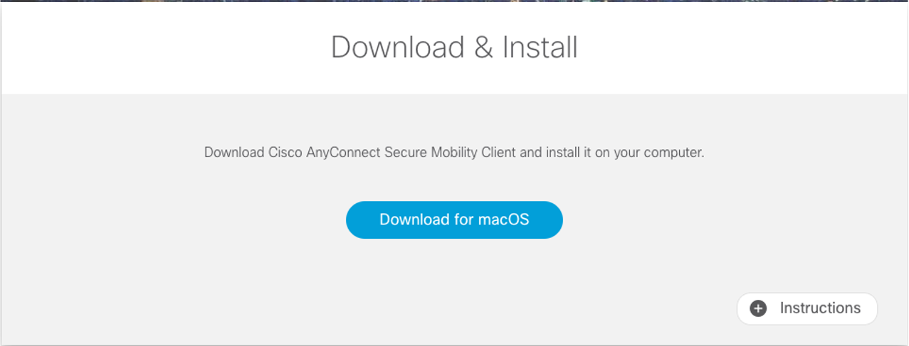Click the Download for macOS button
909x346 pixels.
point(454,220)
